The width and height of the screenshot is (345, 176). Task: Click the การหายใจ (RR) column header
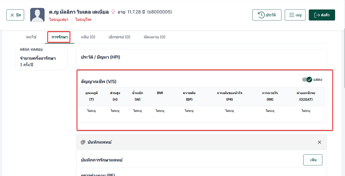pos(270,96)
